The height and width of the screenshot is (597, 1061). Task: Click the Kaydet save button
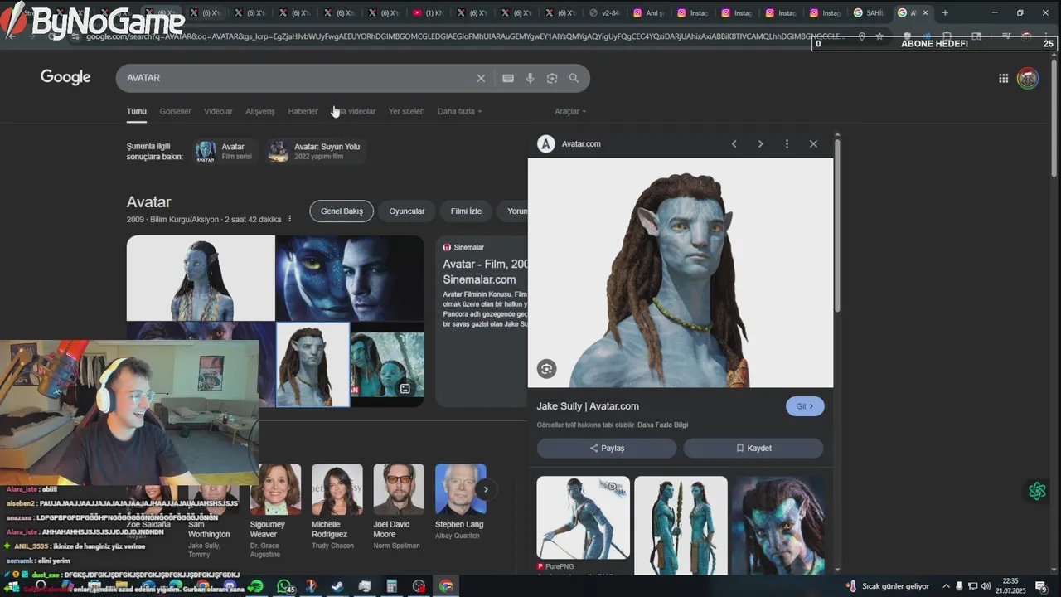point(753,448)
